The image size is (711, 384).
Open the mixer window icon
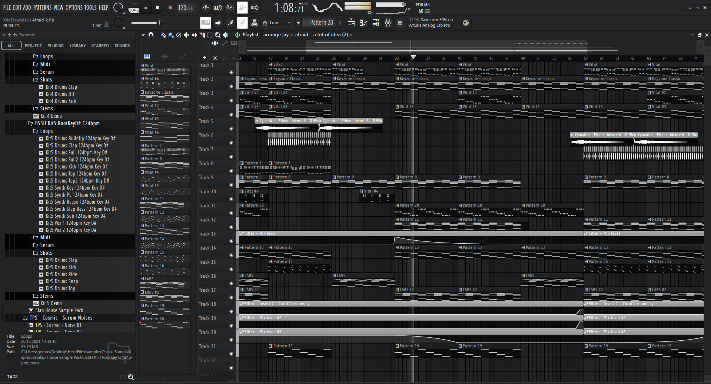[388, 23]
